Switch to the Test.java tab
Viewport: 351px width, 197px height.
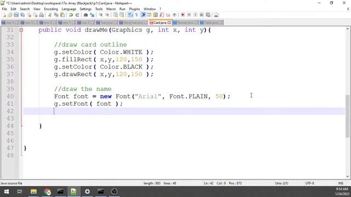pos(106,22)
